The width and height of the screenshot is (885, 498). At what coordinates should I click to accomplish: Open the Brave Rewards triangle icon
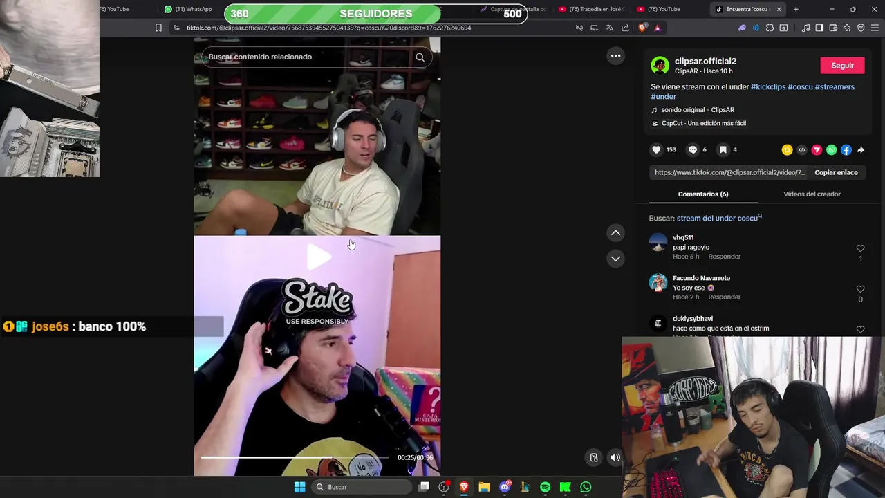[657, 28]
